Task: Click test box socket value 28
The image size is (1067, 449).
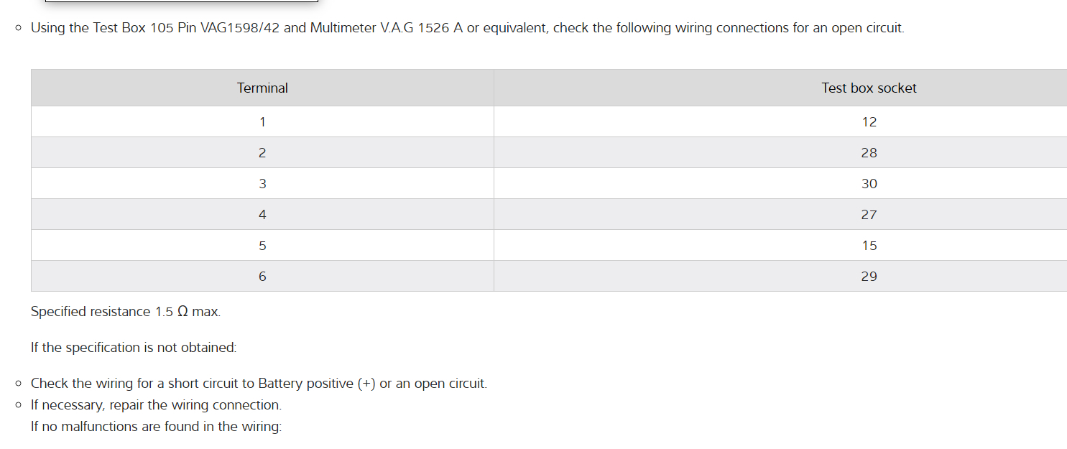Action: 869,153
